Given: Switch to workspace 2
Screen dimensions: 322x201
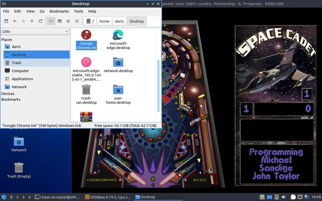Looking at the screenshot, I should pyautogui.click(x=17, y=197).
